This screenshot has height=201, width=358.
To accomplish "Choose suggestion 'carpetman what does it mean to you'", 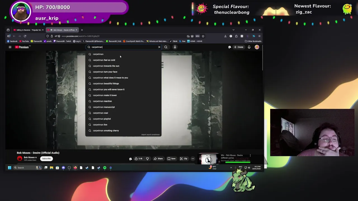I will click(x=123, y=78).
